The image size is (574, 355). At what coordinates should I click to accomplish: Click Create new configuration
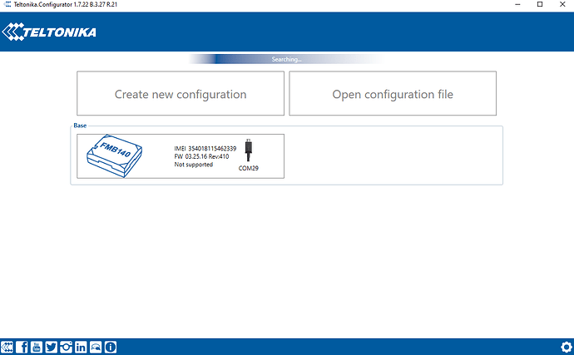(x=181, y=93)
